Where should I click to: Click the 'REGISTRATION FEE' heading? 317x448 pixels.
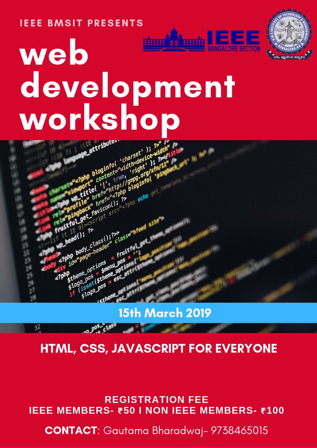point(157,399)
